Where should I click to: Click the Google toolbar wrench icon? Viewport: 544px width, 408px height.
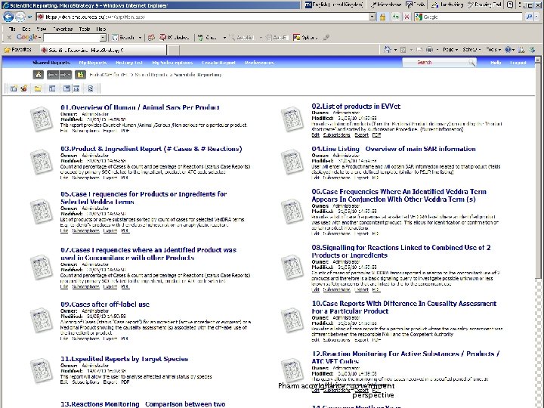pos(326,38)
